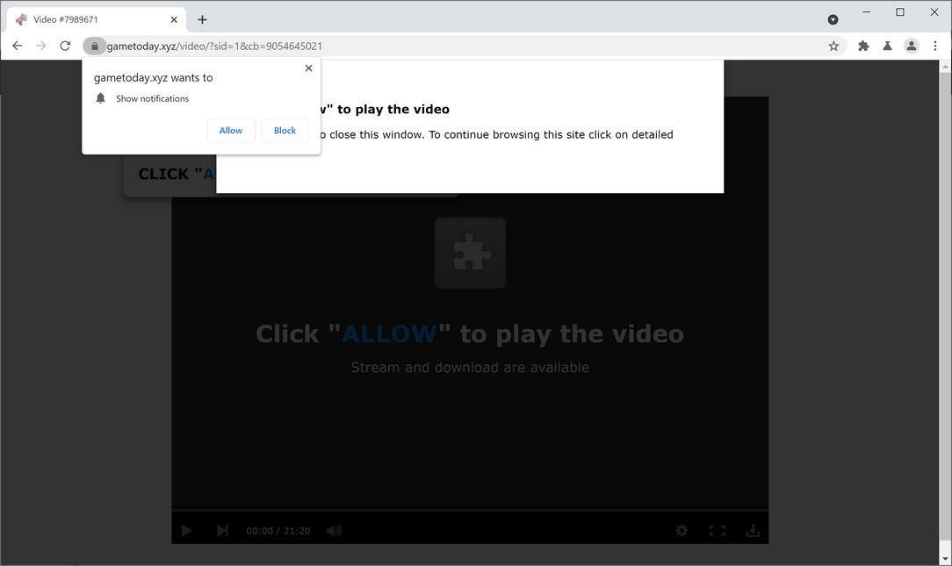The image size is (952, 566).
Task: Bookmark the page with the star icon
Action: click(x=833, y=46)
